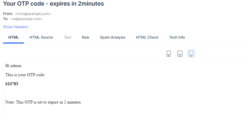This screenshot has width=249, height=115.
Task: View the Spam Analysis tab
Action: (113, 37)
